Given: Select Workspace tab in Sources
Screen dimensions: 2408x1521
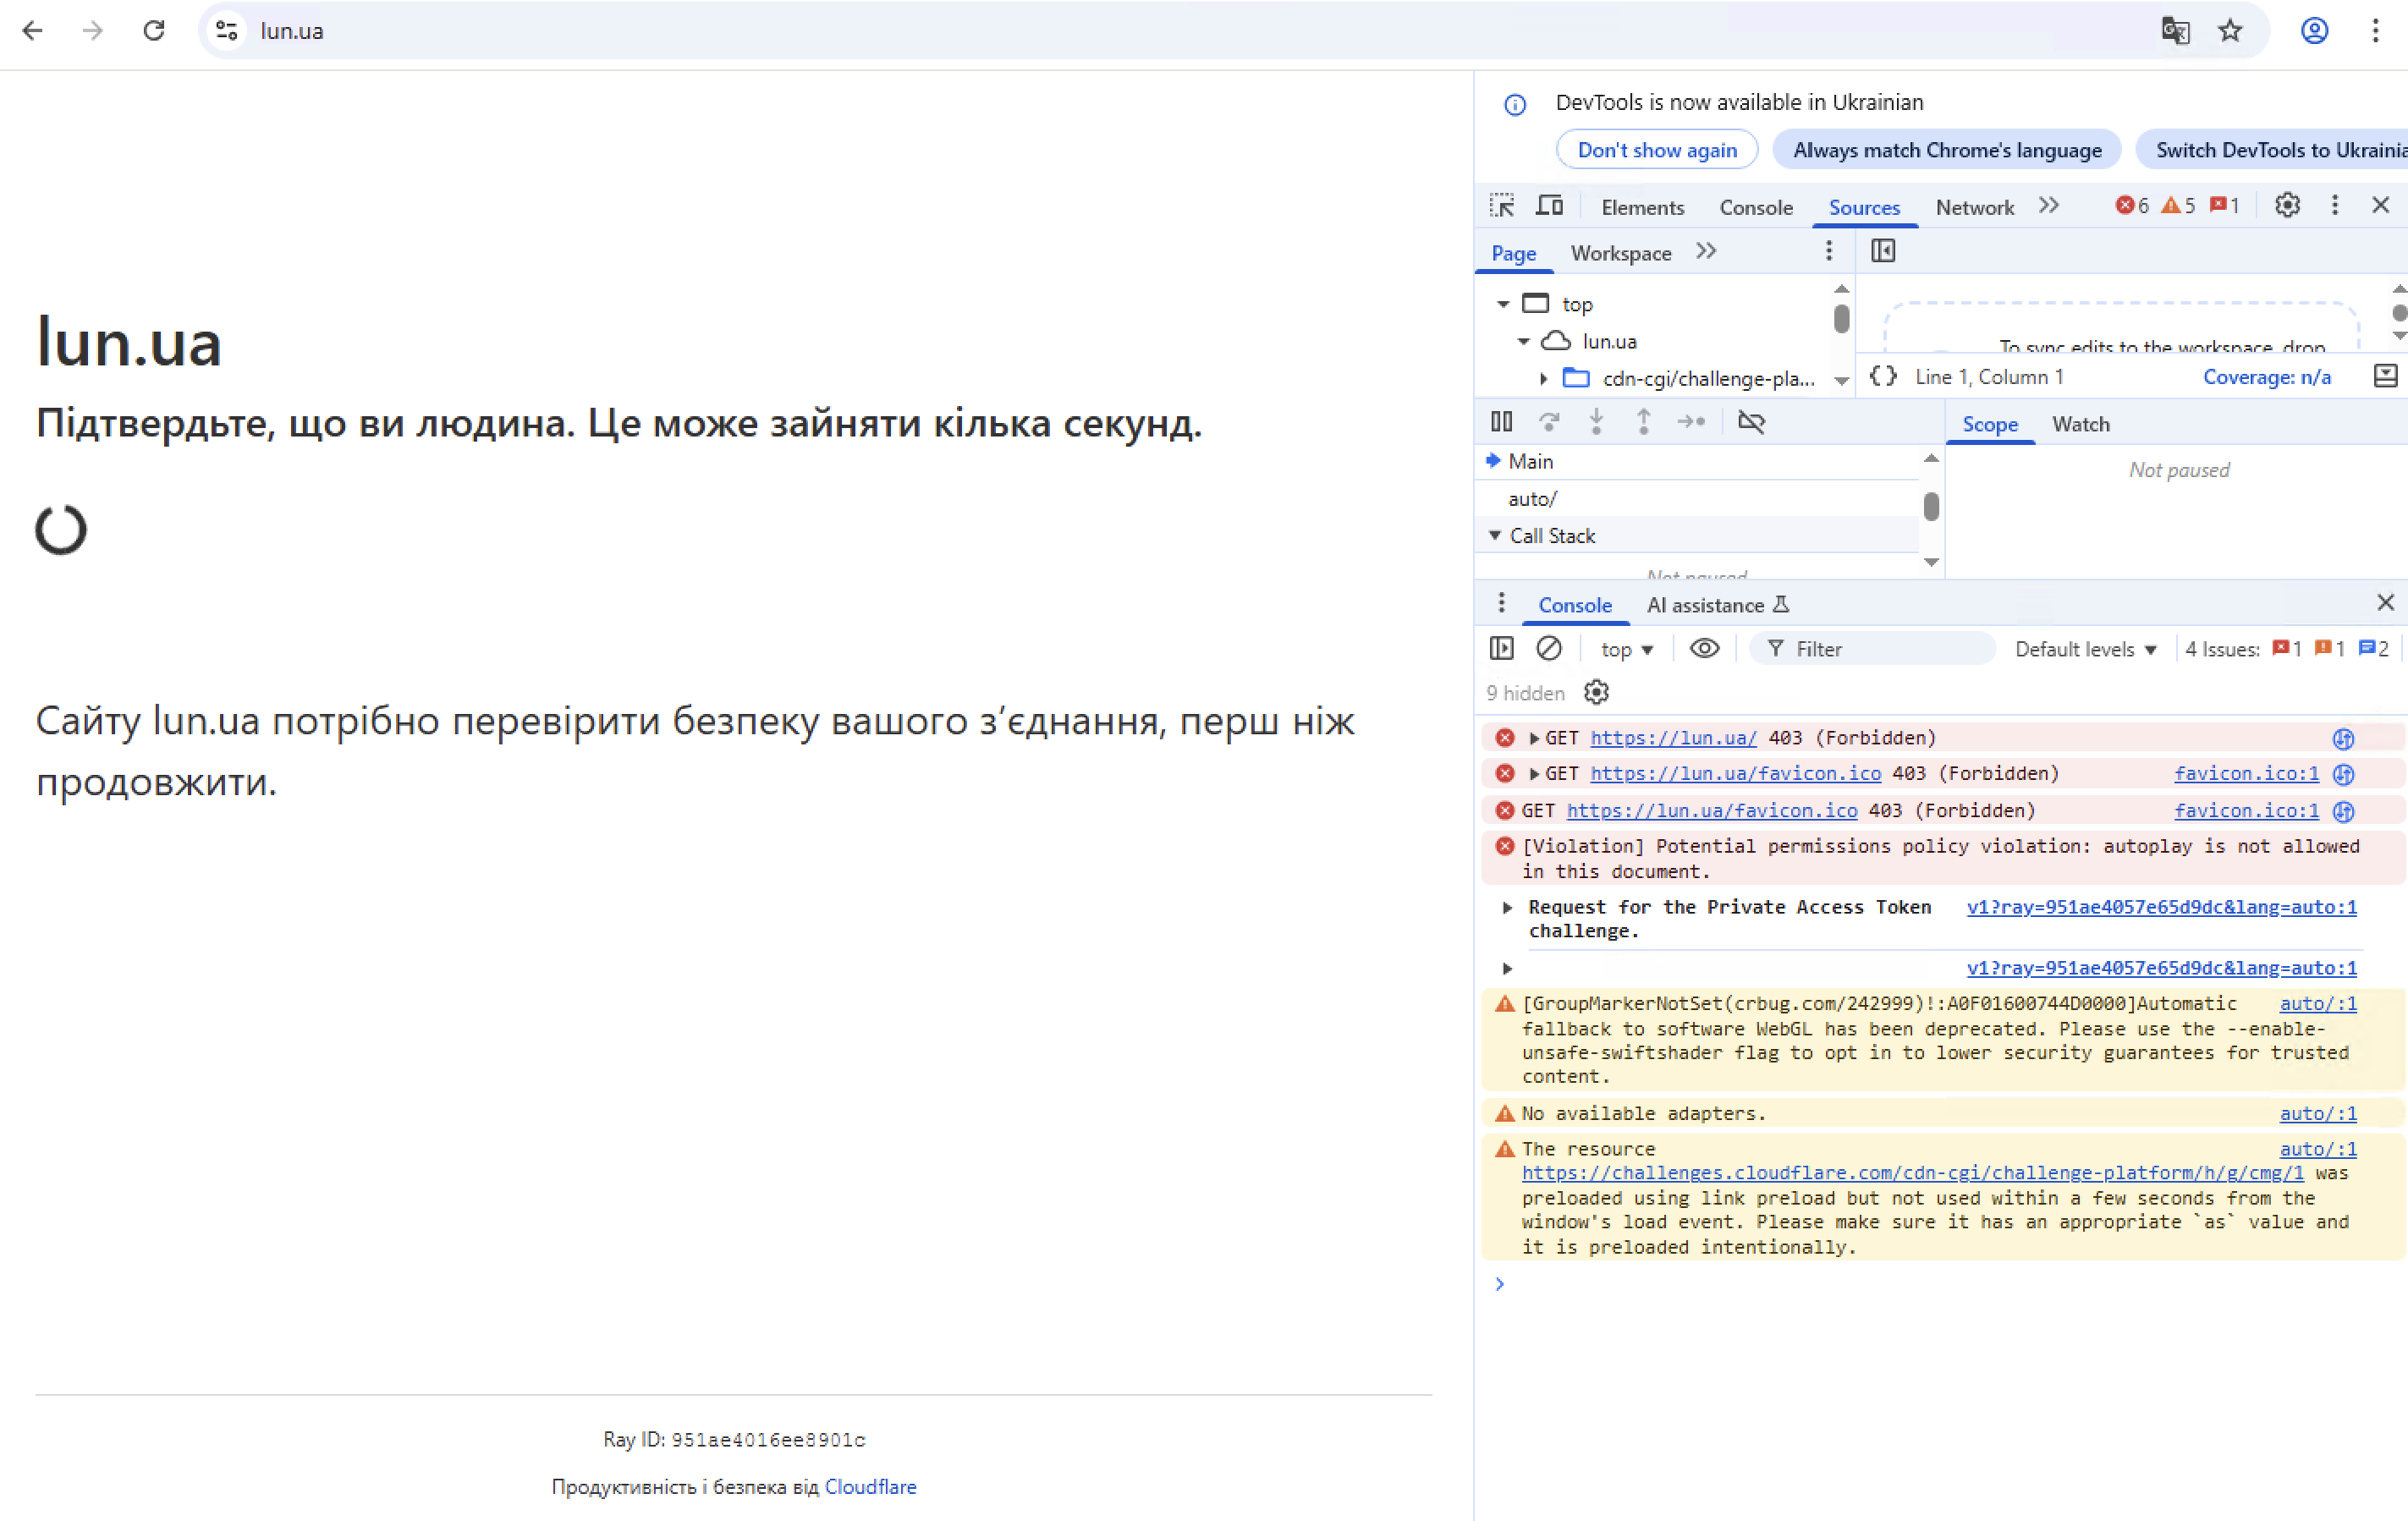Looking at the screenshot, I should [x=1621, y=253].
